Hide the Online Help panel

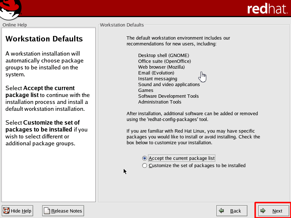click(17, 211)
